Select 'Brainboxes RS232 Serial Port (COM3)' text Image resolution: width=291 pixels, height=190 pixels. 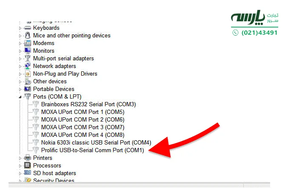point(88,104)
